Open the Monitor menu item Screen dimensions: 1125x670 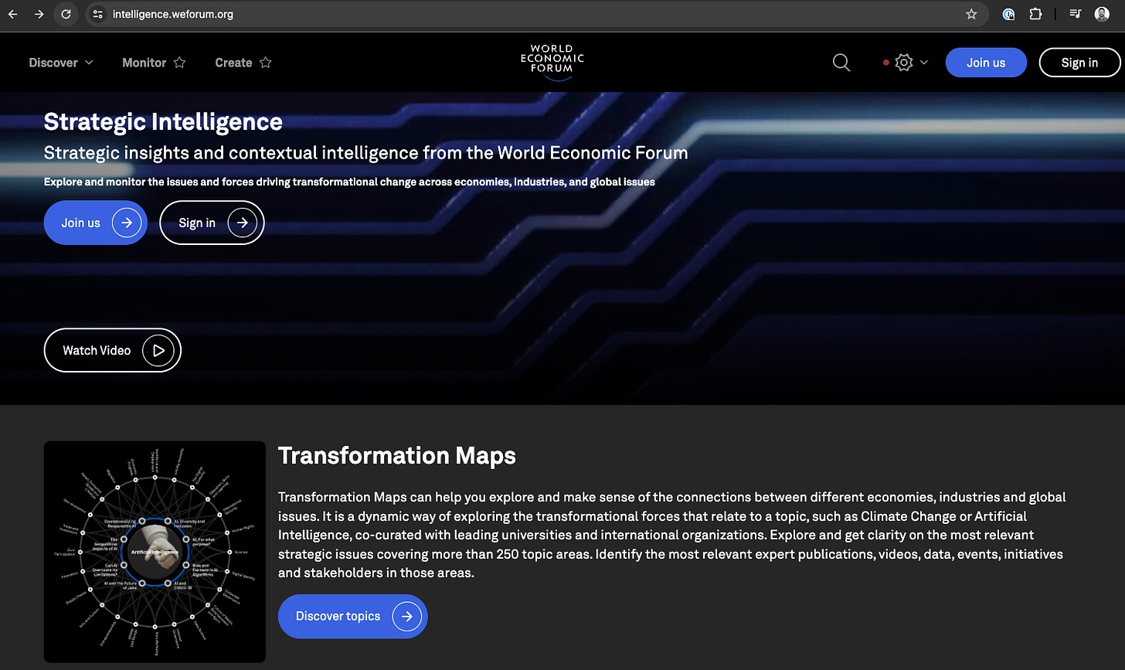[x=144, y=63]
